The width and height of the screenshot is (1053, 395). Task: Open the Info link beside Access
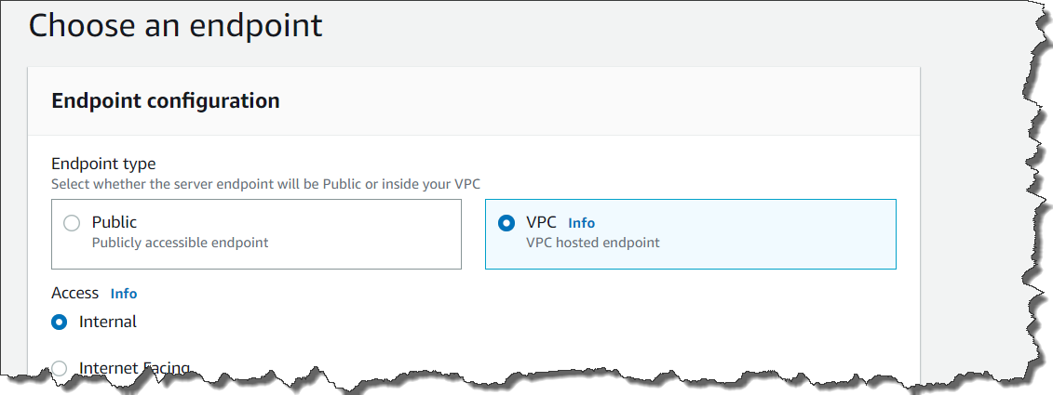(x=124, y=294)
